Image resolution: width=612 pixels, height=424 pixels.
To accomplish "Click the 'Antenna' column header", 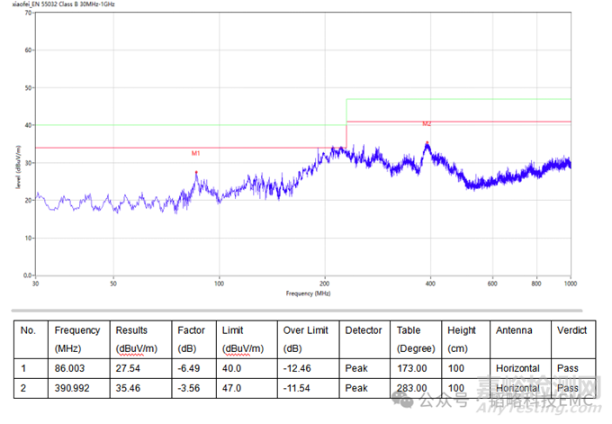I will coord(513,330).
